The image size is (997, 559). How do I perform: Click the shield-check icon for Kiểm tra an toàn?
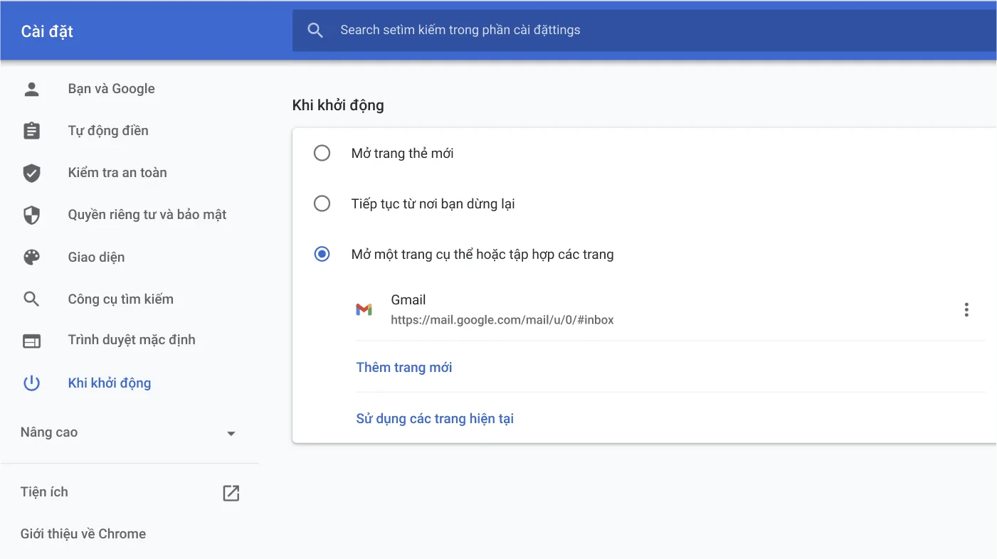tap(31, 172)
